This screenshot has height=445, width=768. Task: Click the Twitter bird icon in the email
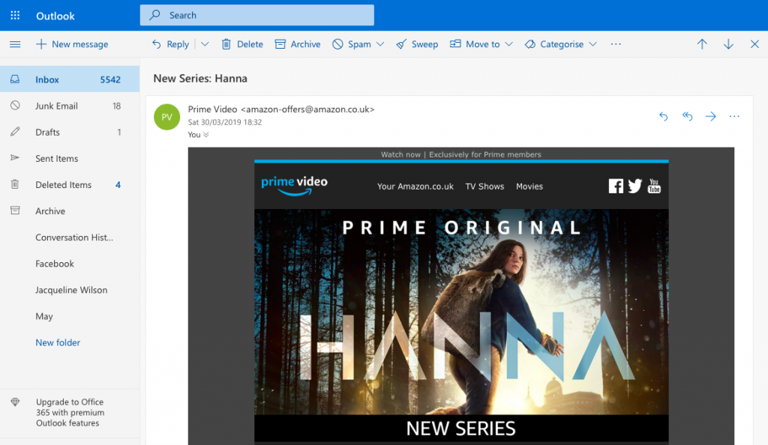[634, 187]
